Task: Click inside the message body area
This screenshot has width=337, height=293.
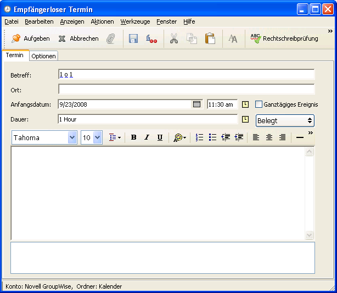Action: click(158, 193)
